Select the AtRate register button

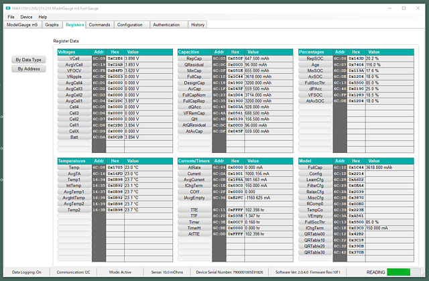click(194, 168)
